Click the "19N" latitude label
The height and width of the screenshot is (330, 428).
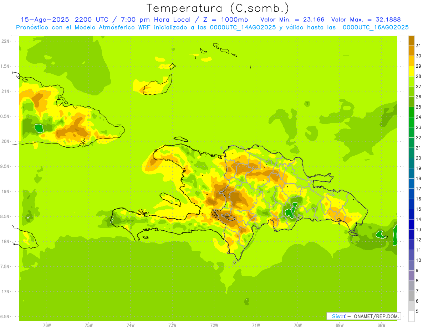[6, 192]
